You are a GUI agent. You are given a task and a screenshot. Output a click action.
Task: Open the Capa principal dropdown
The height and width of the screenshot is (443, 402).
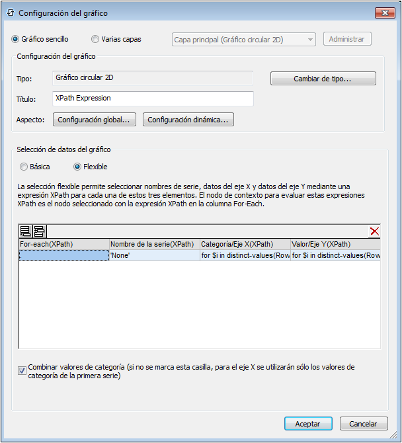(x=244, y=40)
